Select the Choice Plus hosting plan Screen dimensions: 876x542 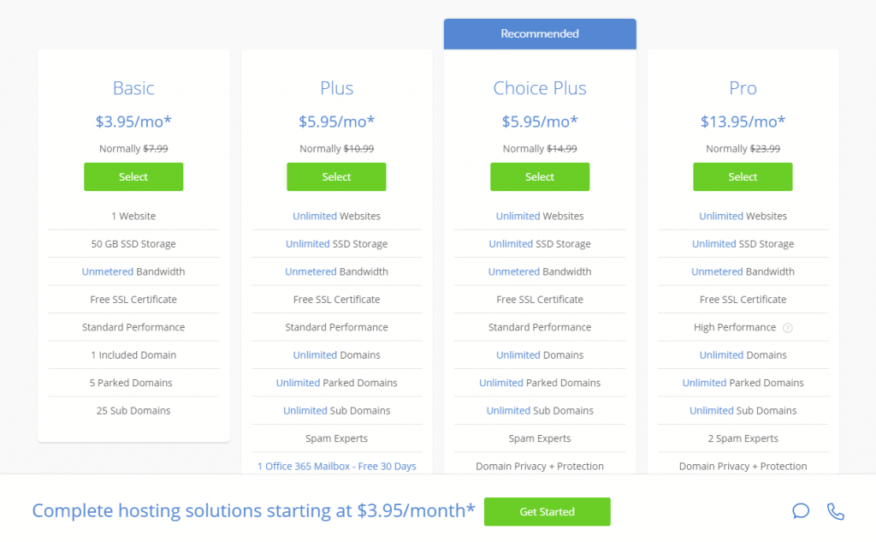point(540,177)
